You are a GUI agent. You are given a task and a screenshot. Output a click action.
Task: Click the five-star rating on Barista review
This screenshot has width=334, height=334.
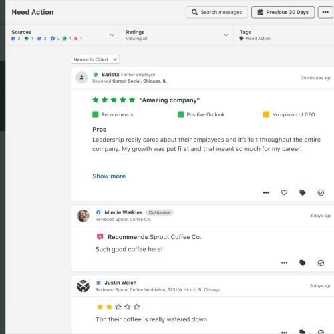(114, 100)
